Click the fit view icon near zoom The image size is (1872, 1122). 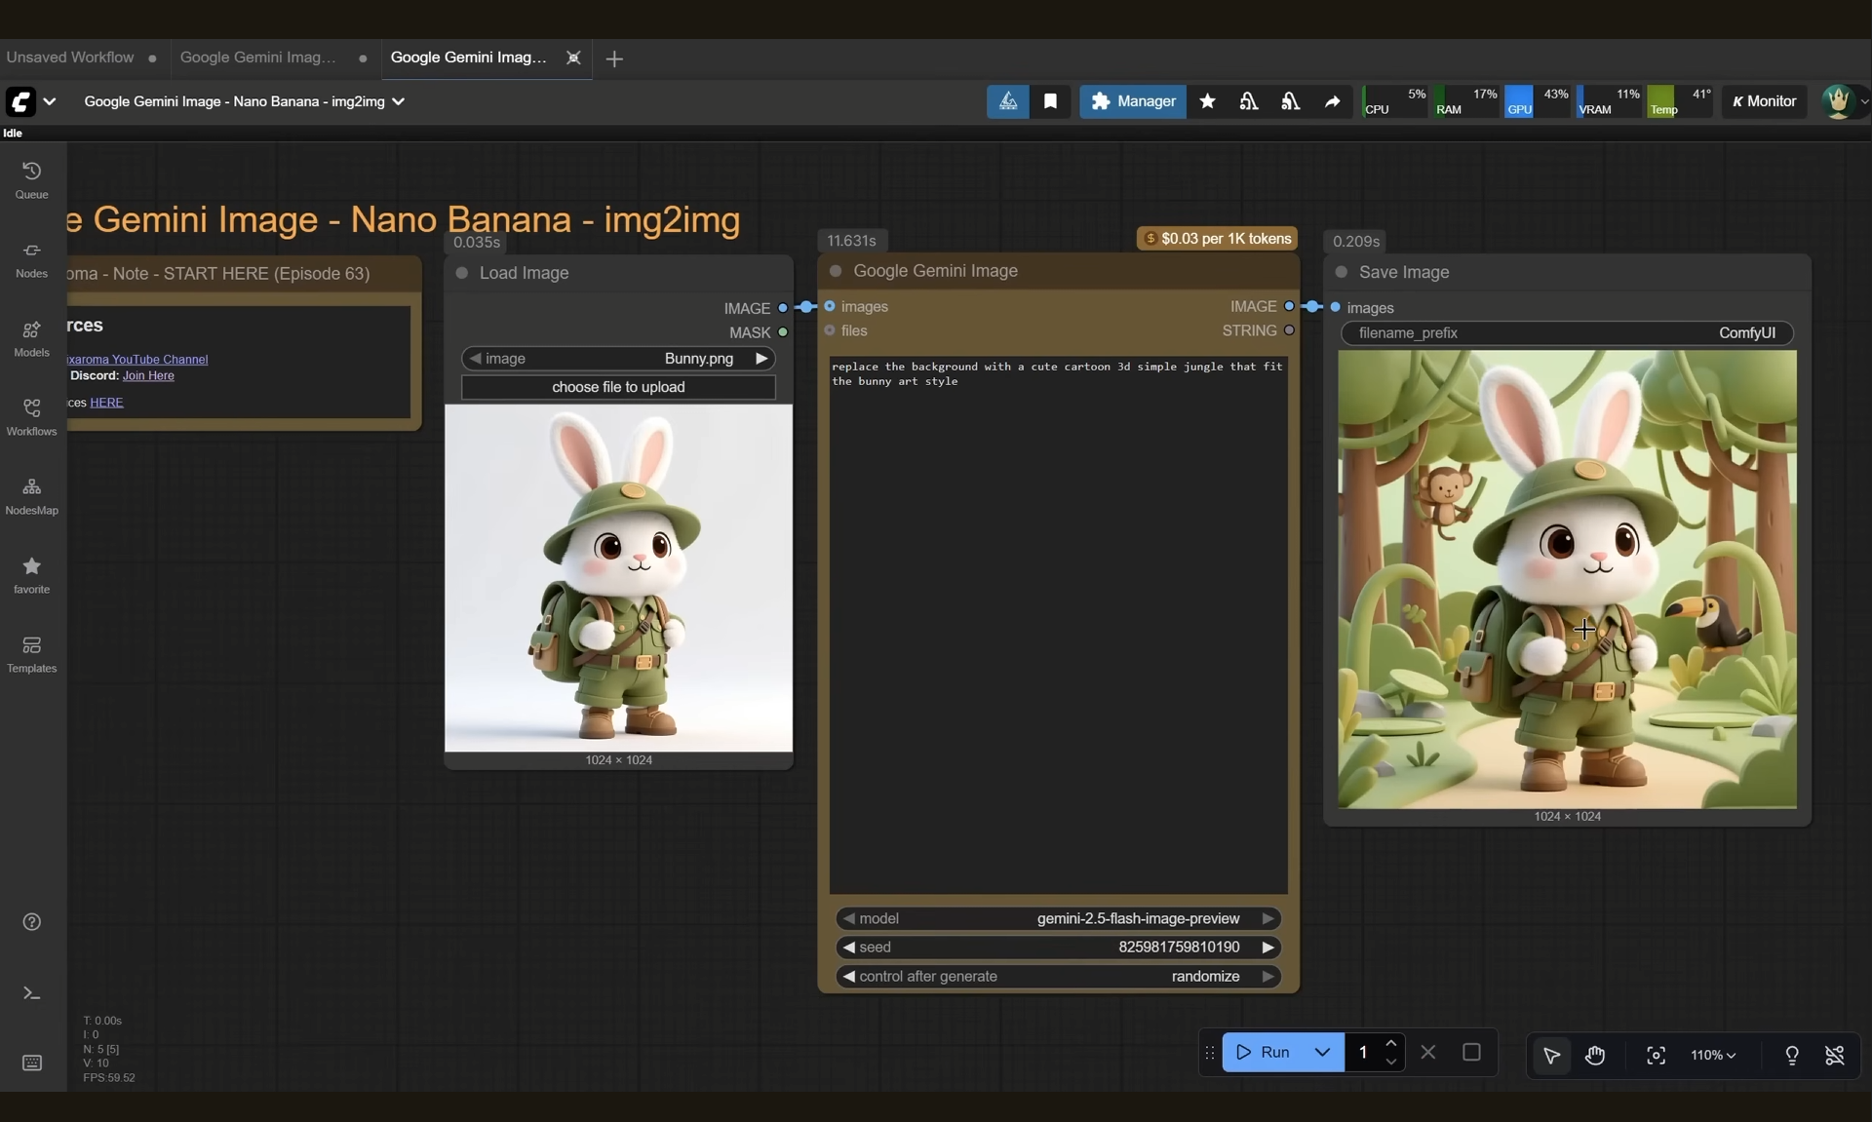1656,1055
